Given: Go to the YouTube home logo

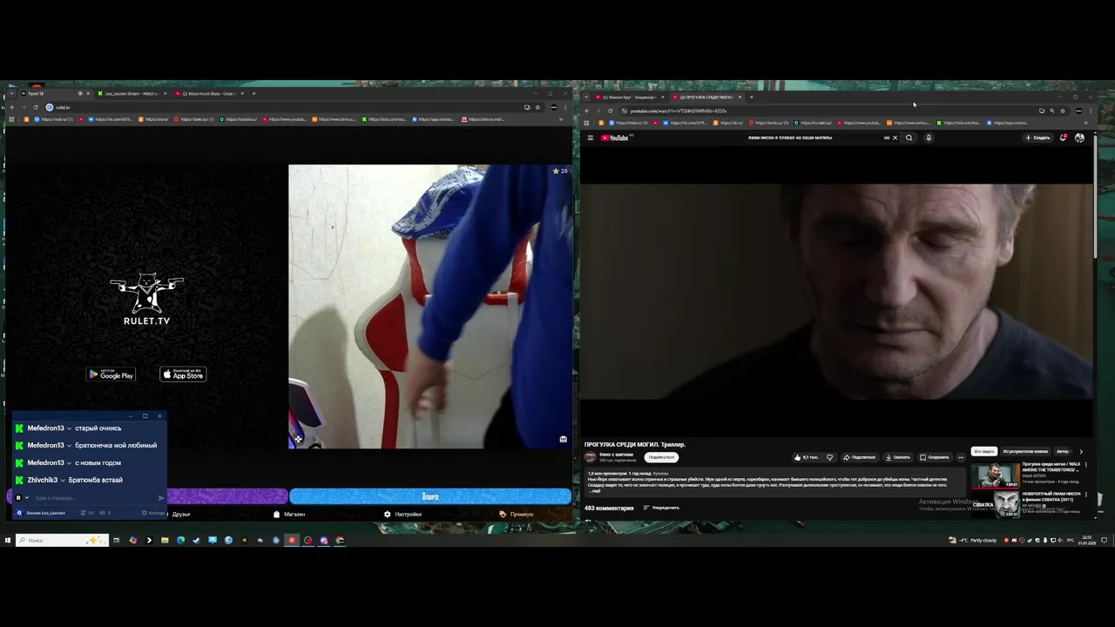Looking at the screenshot, I should 614,138.
